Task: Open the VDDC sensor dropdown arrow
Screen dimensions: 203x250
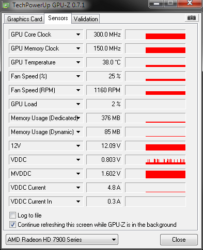Action: [78, 160]
